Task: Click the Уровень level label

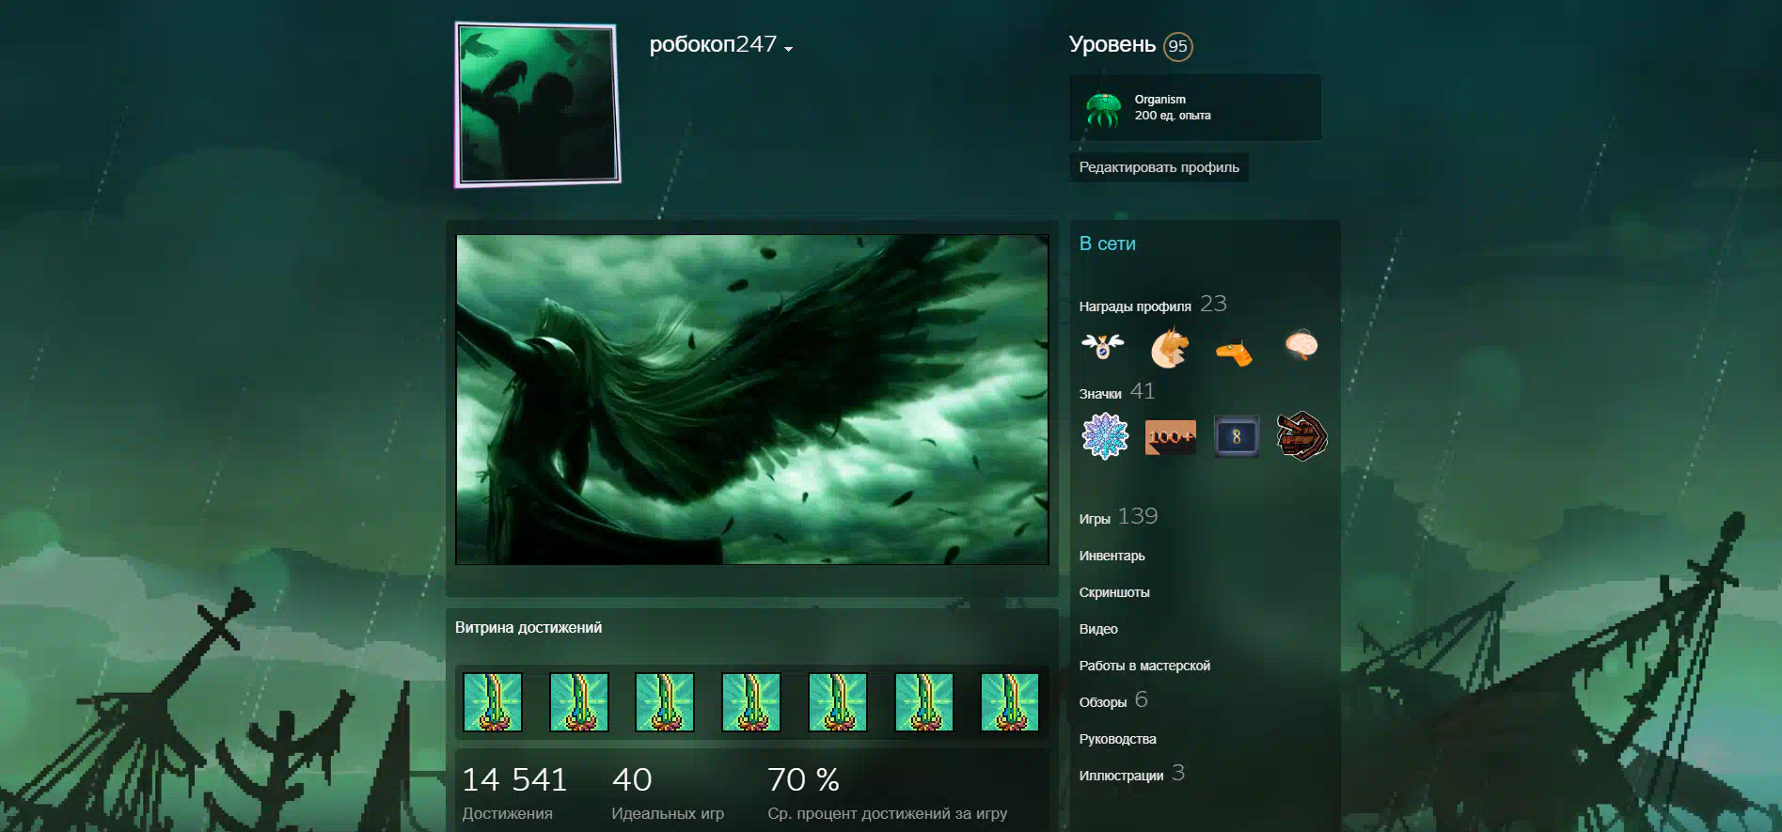Action: (1112, 44)
